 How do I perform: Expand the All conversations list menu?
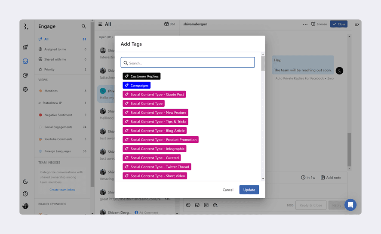tap(100, 25)
